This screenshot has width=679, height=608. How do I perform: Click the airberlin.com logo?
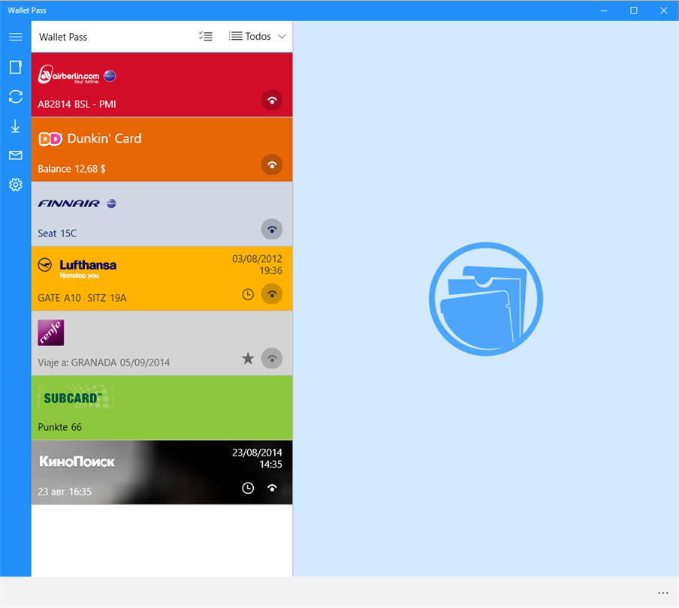tap(69, 75)
